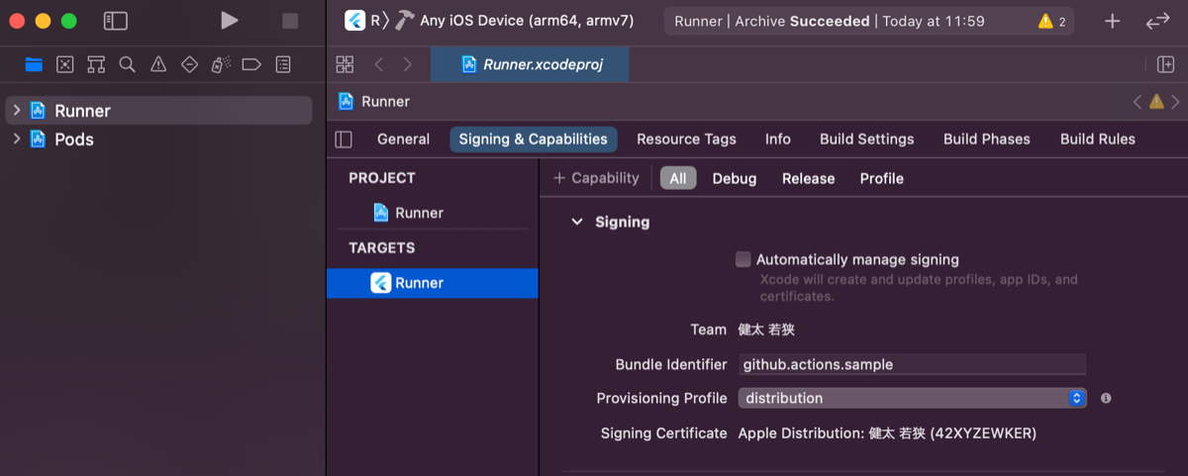Open the Issue navigator warning icon
The image size is (1188, 476).
[x=158, y=64]
